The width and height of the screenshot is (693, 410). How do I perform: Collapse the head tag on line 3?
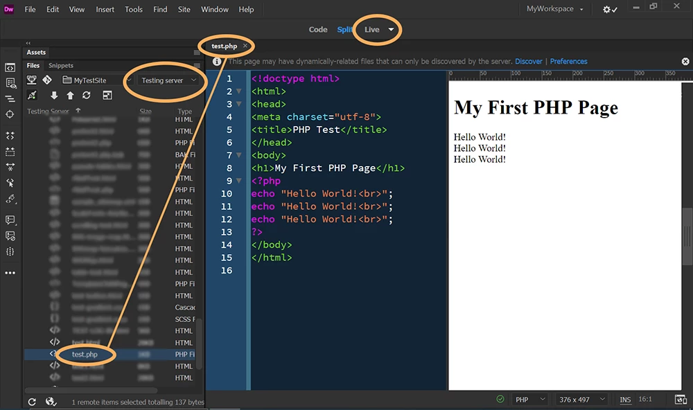click(x=238, y=105)
